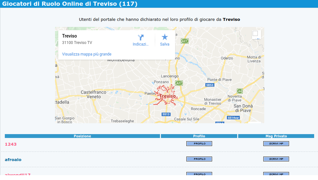Click Lancenigo label on the map
Screen dimensions: 318x180
click(x=170, y=76)
